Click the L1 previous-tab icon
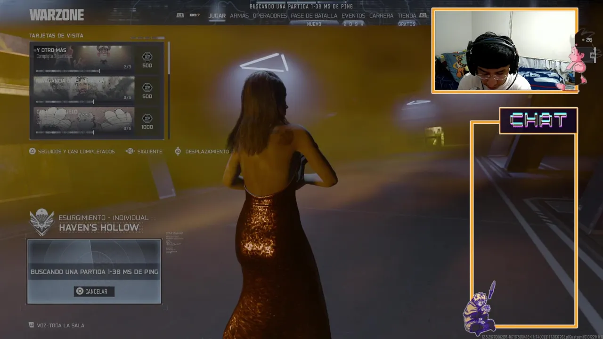 pos(180,16)
